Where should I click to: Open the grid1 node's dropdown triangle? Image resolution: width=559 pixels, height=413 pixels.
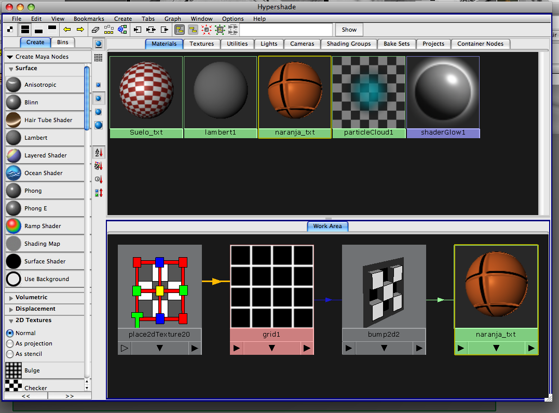click(271, 348)
